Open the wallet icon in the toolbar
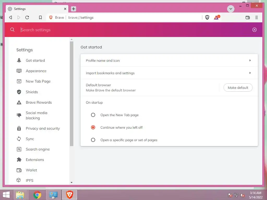This screenshot has width=267, height=200. tap(248, 17)
